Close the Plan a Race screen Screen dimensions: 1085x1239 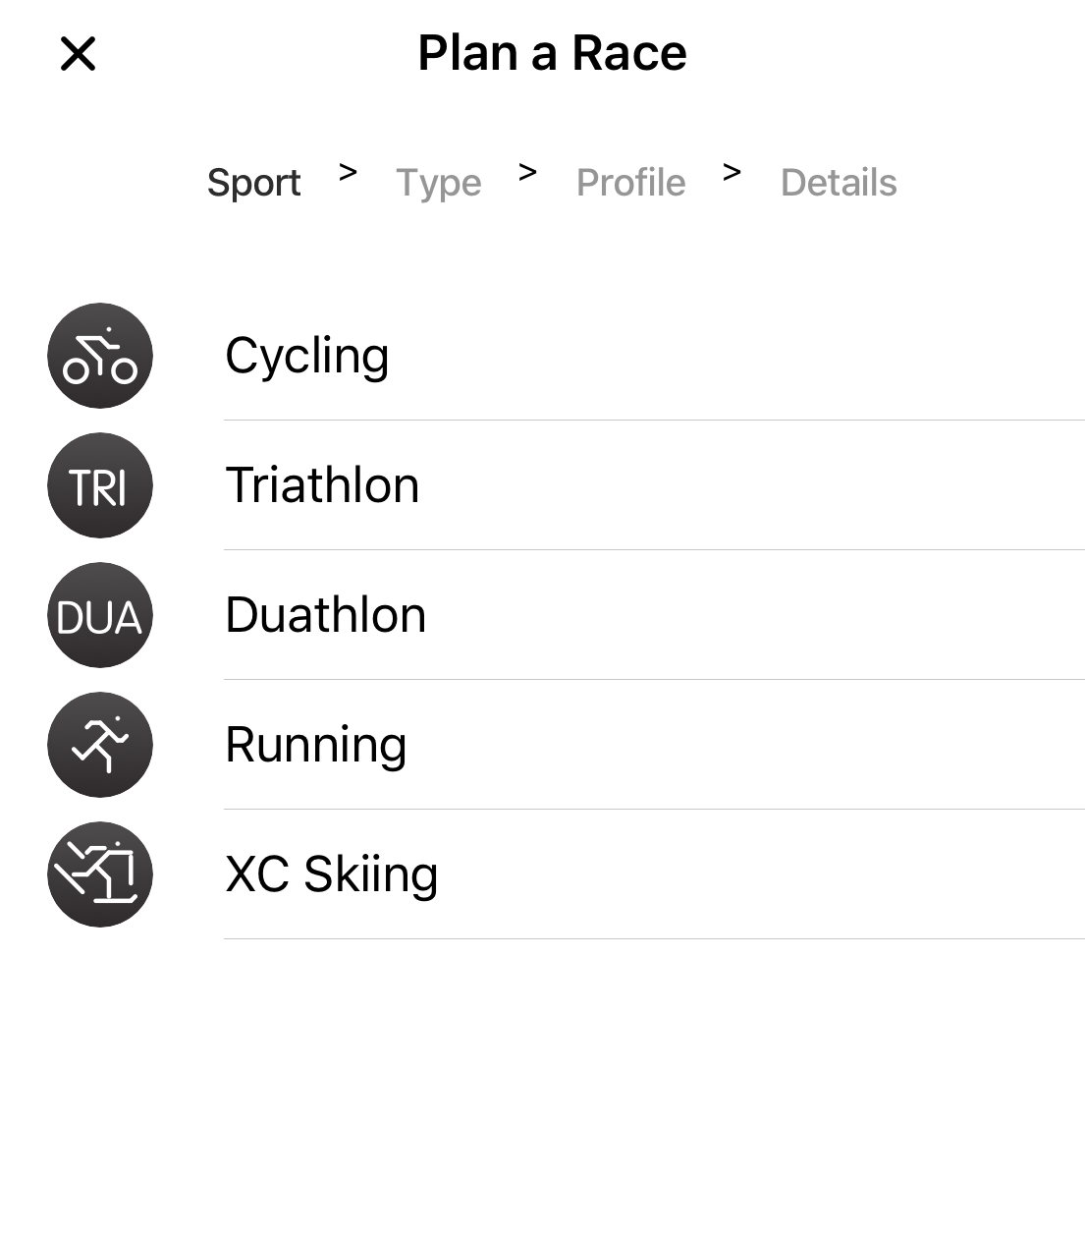[x=78, y=54]
